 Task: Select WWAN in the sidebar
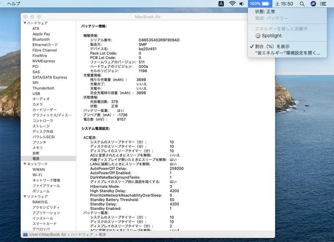[x=39, y=170]
